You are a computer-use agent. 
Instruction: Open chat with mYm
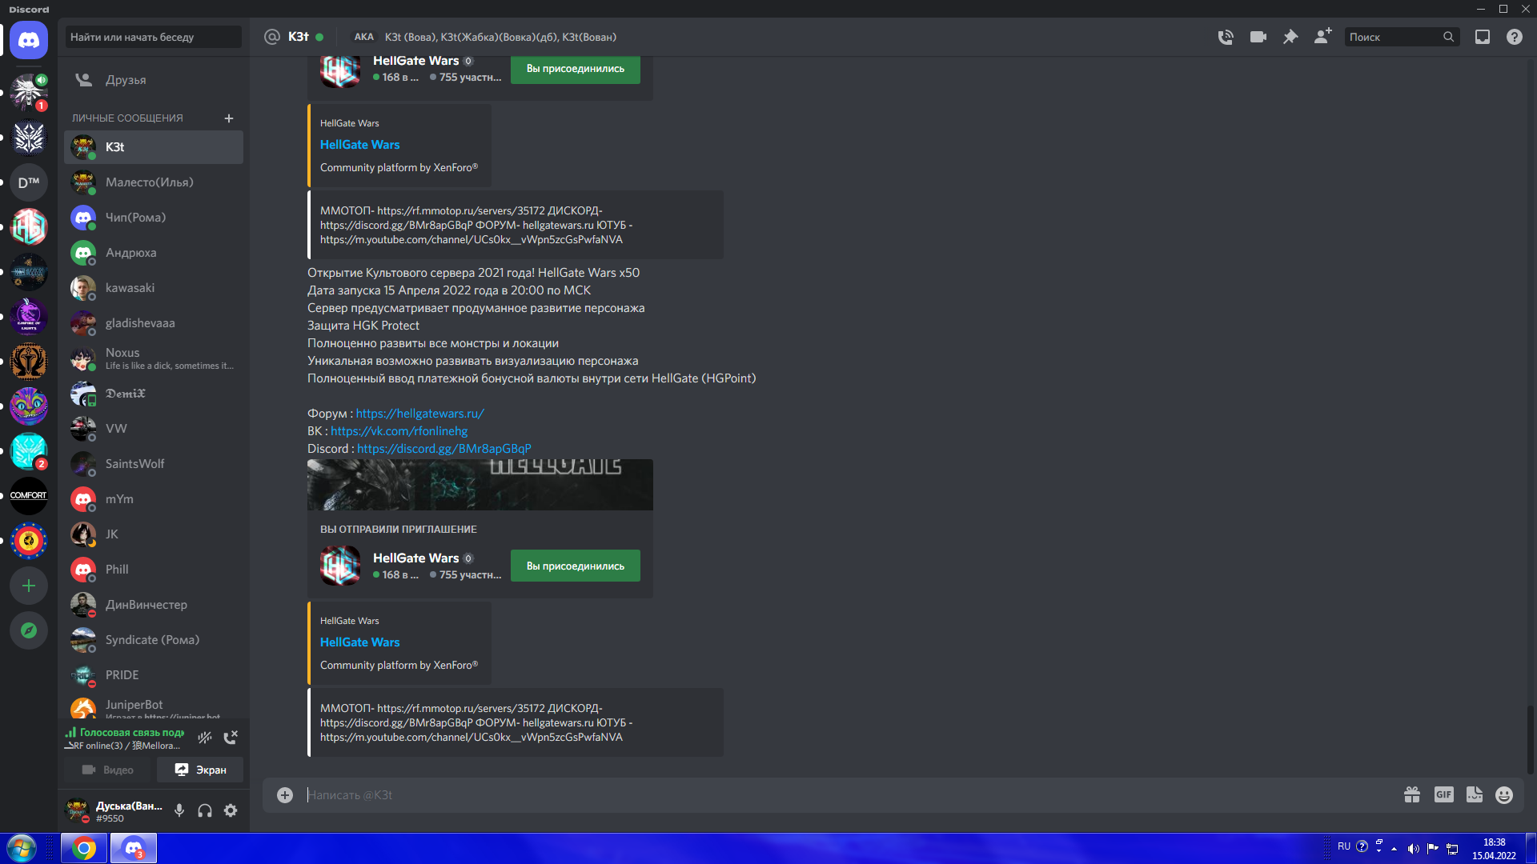click(154, 499)
